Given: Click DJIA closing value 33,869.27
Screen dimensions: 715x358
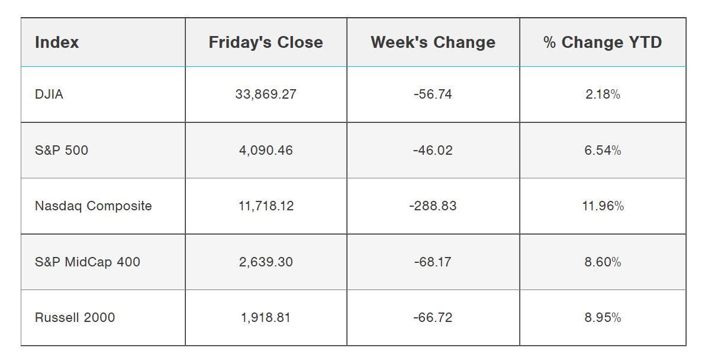Looking at the screenshot, I should coord(266,94).
